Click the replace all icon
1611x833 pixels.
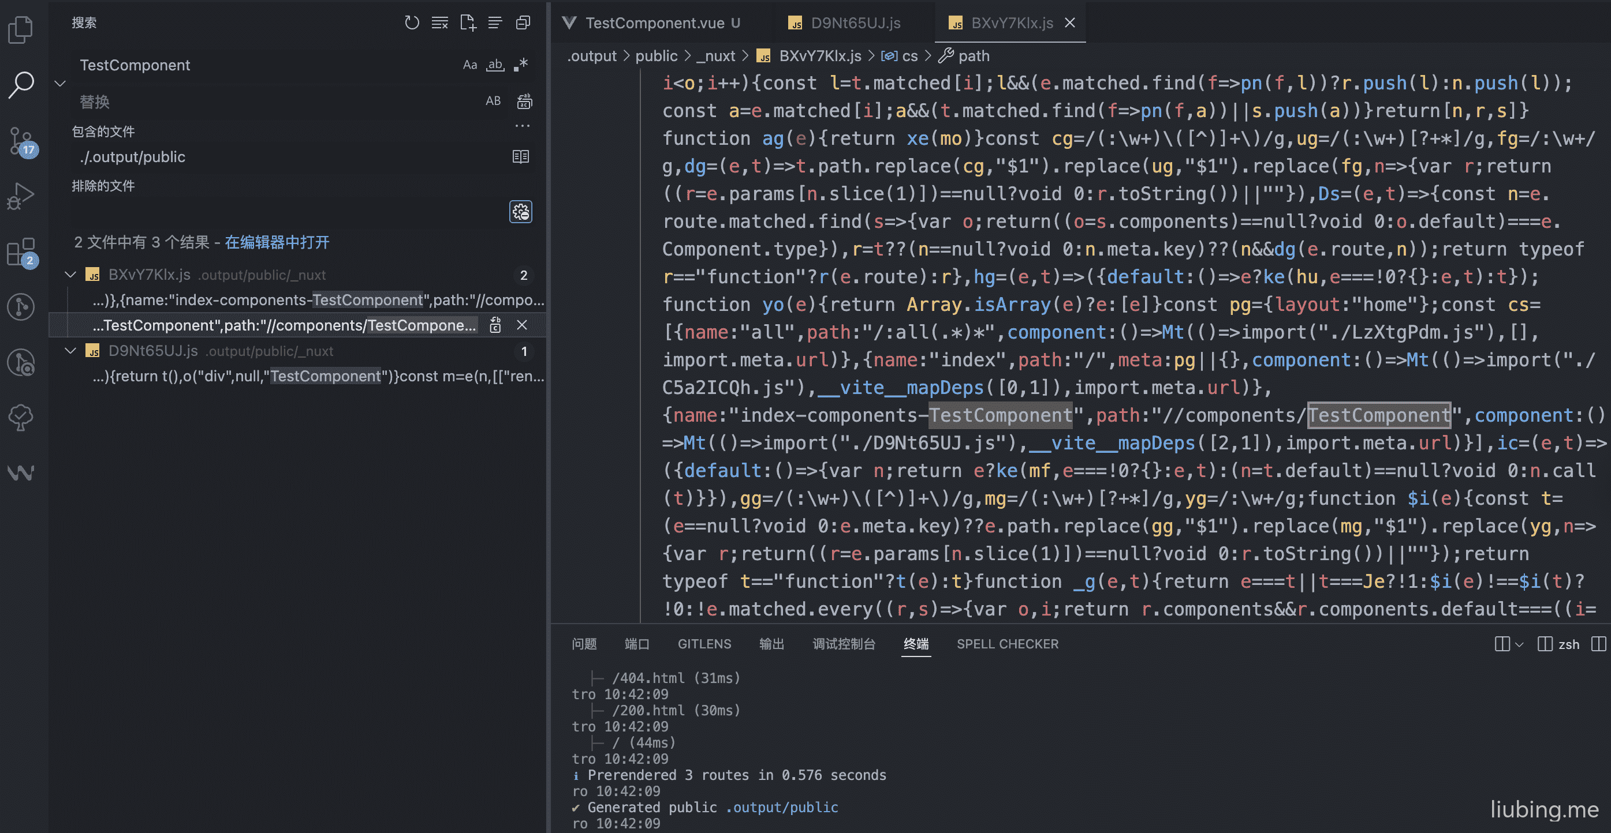524,101
